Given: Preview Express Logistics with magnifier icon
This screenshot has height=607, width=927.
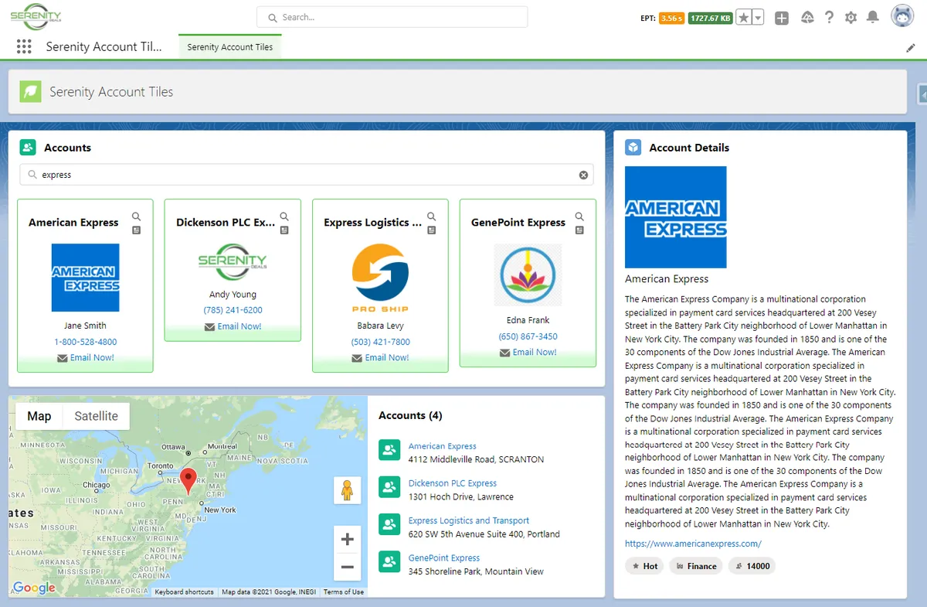Looking at the screenshot, I should [432, 217].
